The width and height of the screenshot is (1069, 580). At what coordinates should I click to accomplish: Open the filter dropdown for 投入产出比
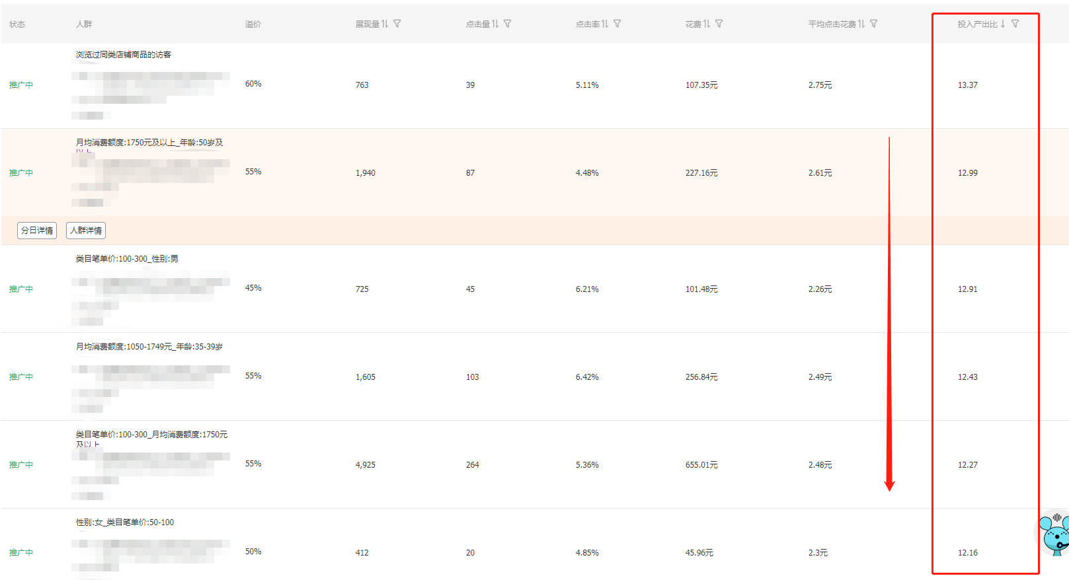tap(1015, 24)
